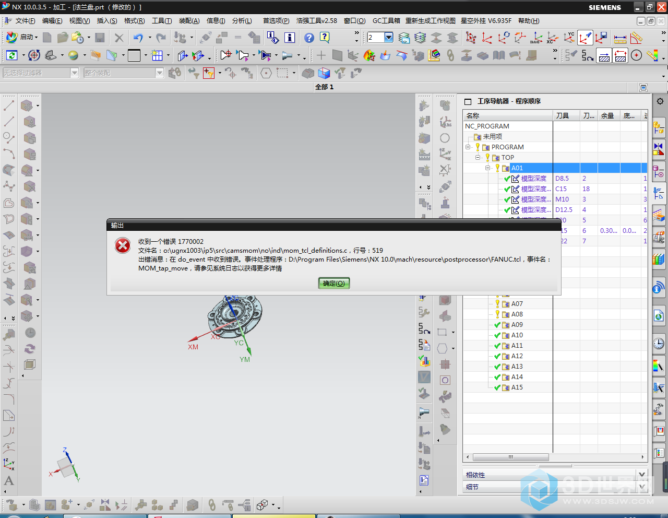Toggle the red-boxed selection filter funnel icon
This screenshot has height=518, width=668.
coord(209,73)
